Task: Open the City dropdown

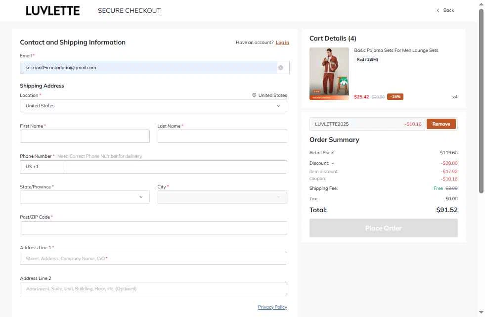Action: tap(222, 197)
